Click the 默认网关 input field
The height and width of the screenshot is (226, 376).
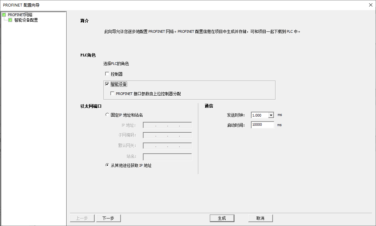point(167,145)
